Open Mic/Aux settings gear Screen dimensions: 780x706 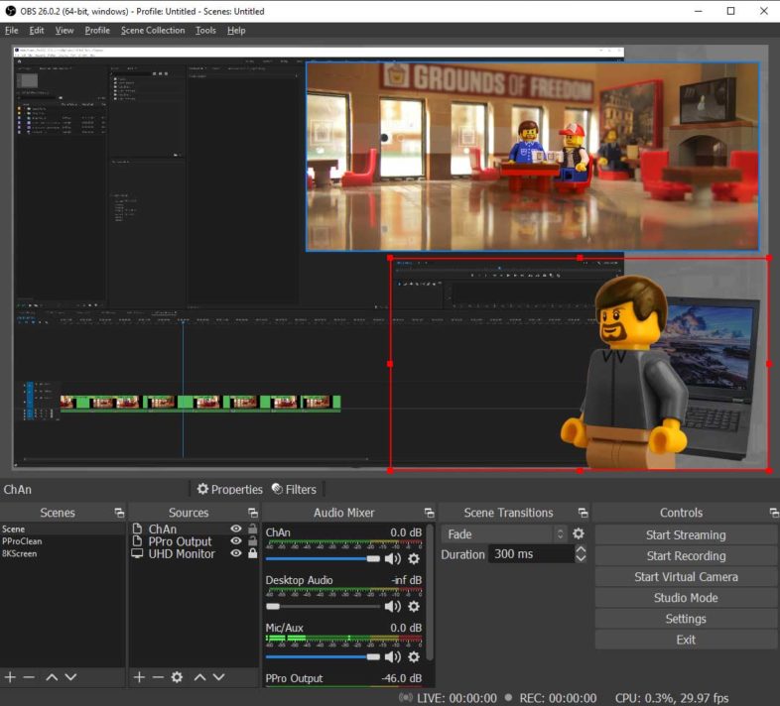414,656
